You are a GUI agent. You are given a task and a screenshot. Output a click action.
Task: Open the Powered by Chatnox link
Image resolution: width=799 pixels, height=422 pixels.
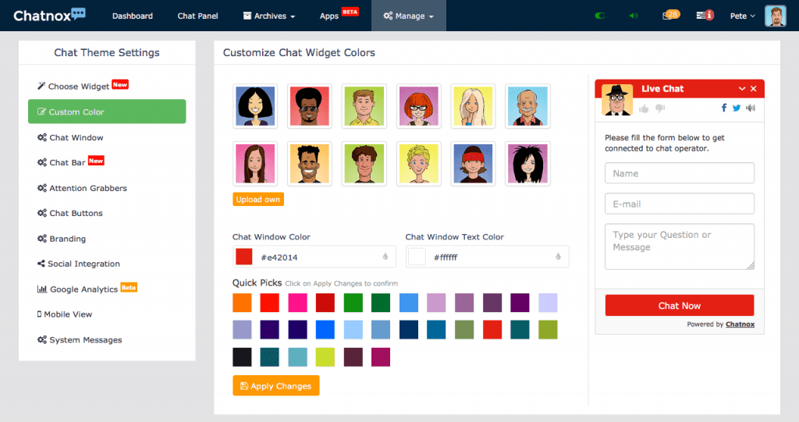[x=740, y=324]
